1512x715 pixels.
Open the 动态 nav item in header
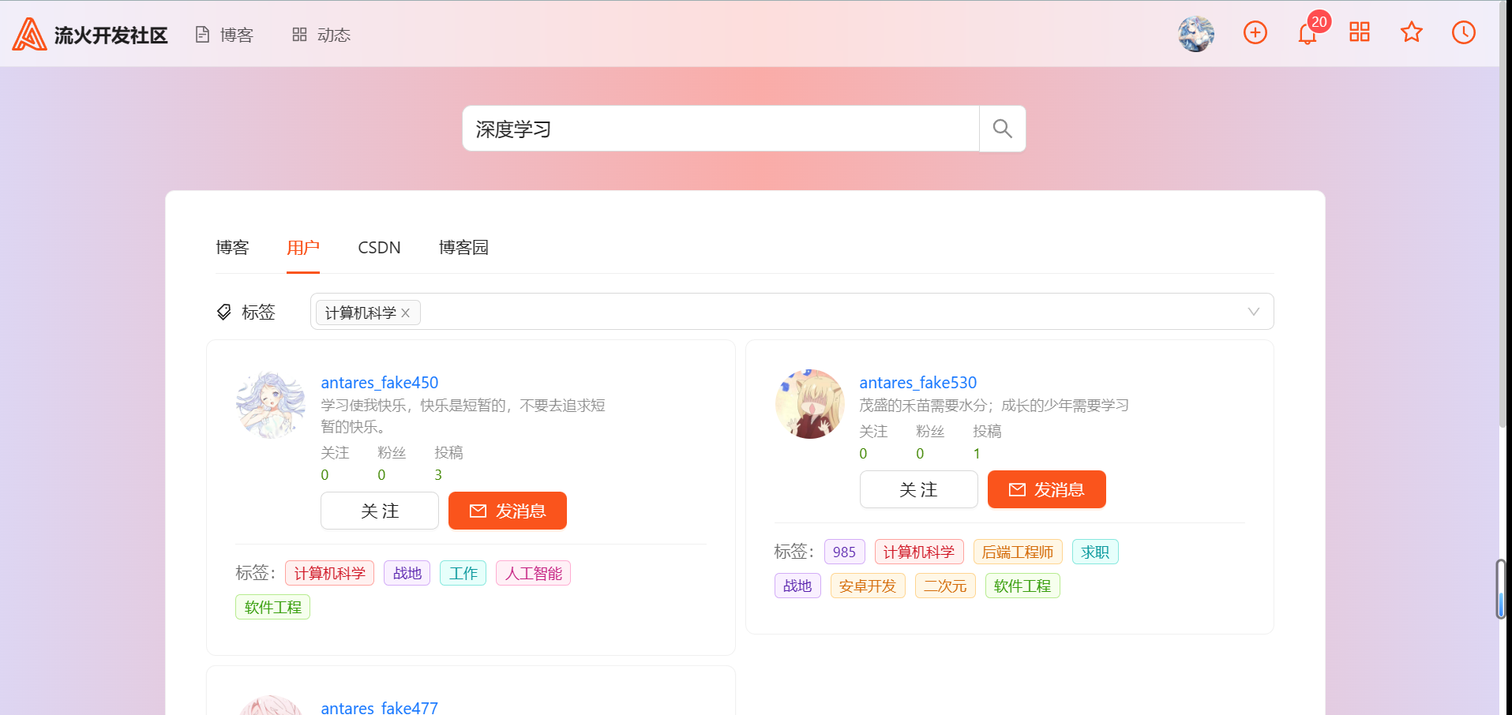[321, 35]
